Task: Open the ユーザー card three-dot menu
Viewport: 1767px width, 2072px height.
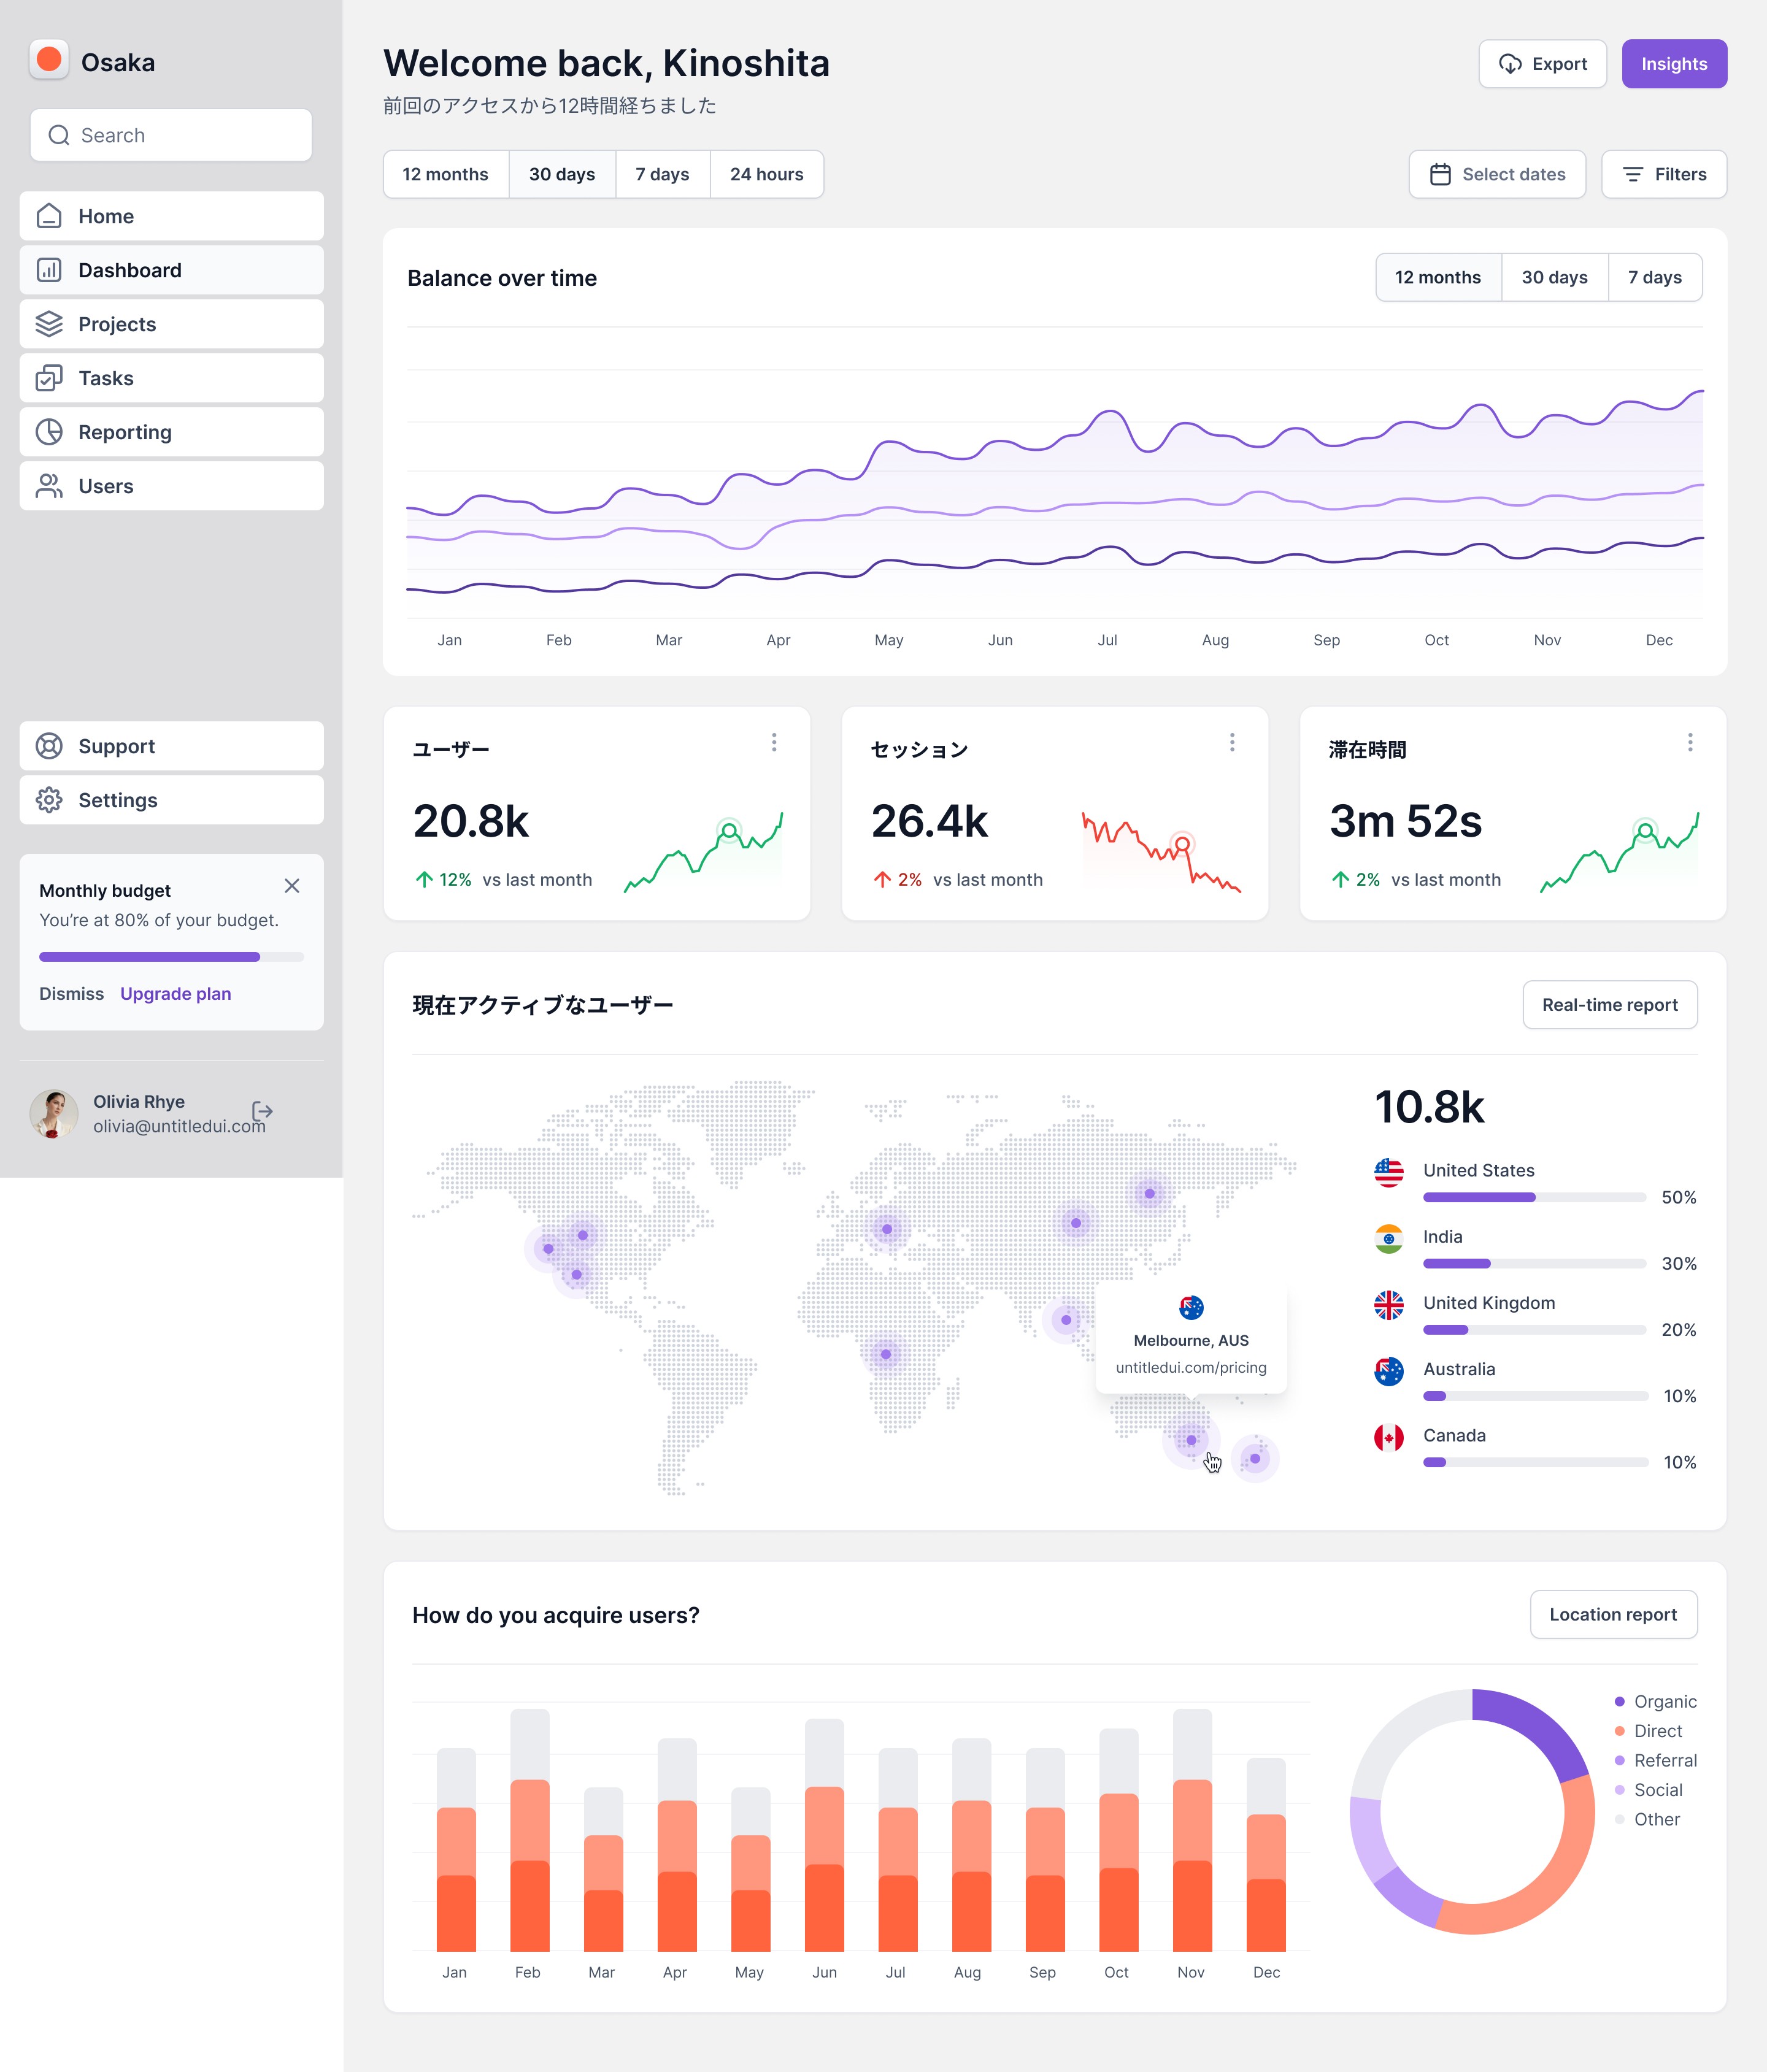Action: pyautogui.click(x=774, y=742)
